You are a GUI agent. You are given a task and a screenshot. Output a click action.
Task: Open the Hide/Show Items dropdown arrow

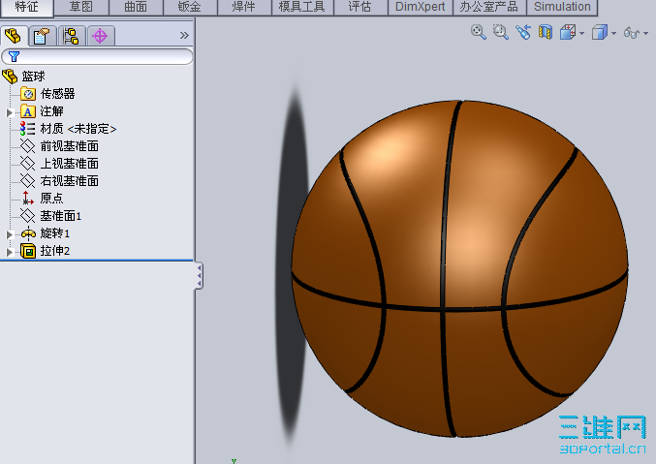[646, 33]
